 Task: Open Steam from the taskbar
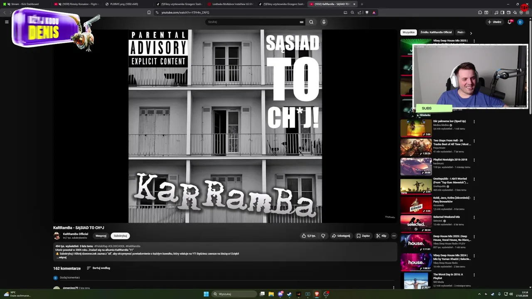click(x=289, y=294)
